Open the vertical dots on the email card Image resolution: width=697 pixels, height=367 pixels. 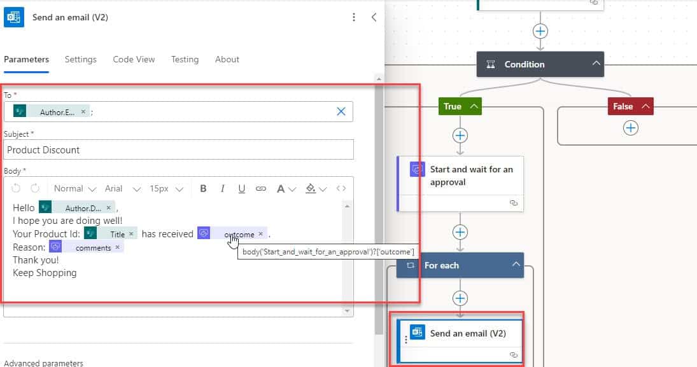tap(406, 340)
